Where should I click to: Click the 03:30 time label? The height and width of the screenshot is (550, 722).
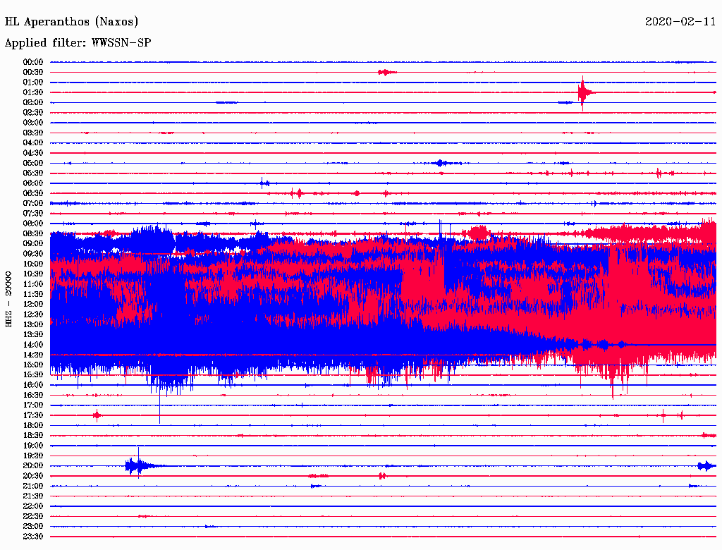pos(33,133)
